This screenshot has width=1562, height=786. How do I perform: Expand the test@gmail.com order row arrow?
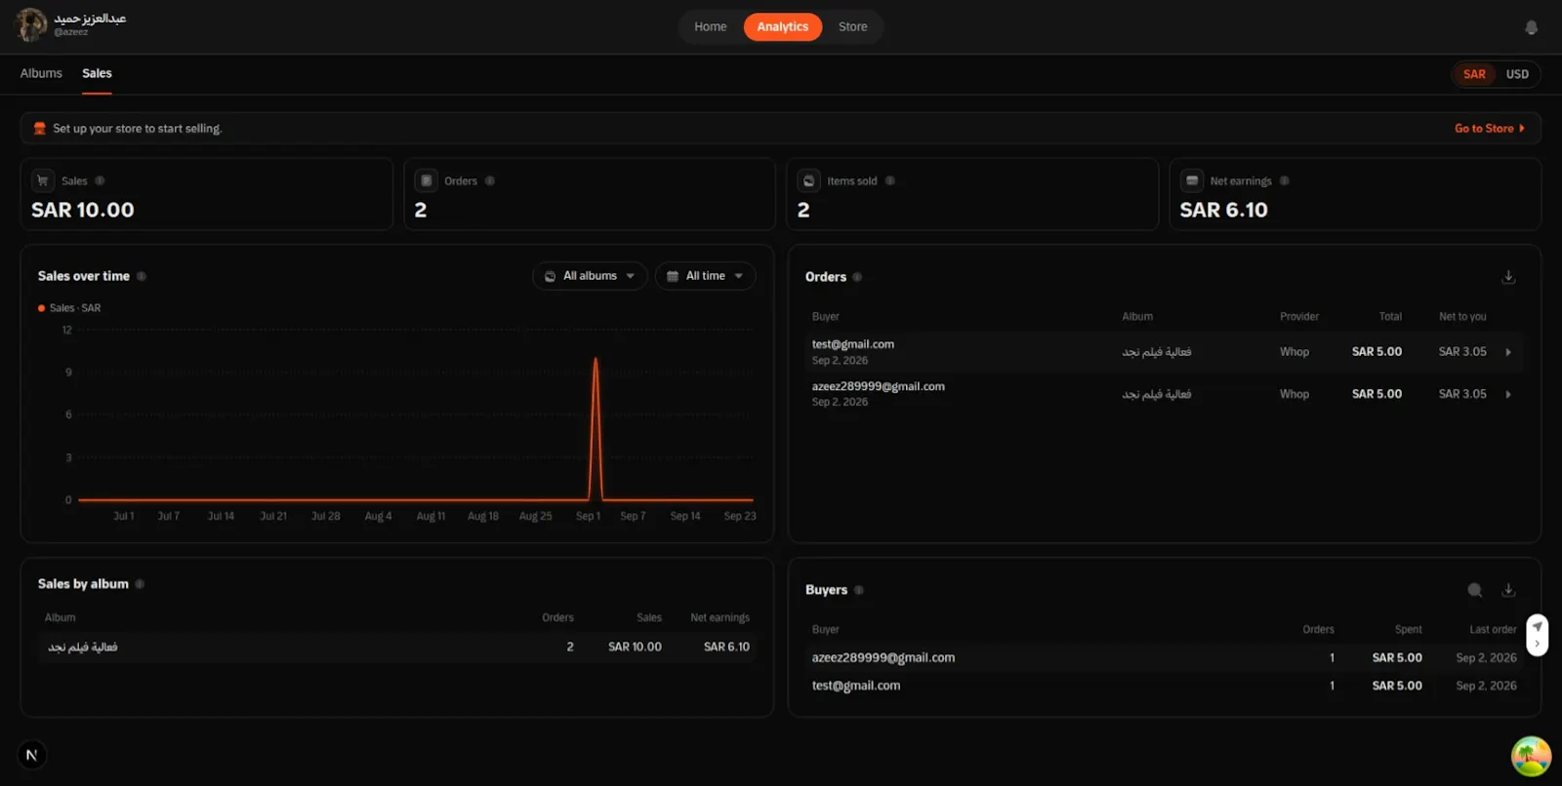point(1508,352)
